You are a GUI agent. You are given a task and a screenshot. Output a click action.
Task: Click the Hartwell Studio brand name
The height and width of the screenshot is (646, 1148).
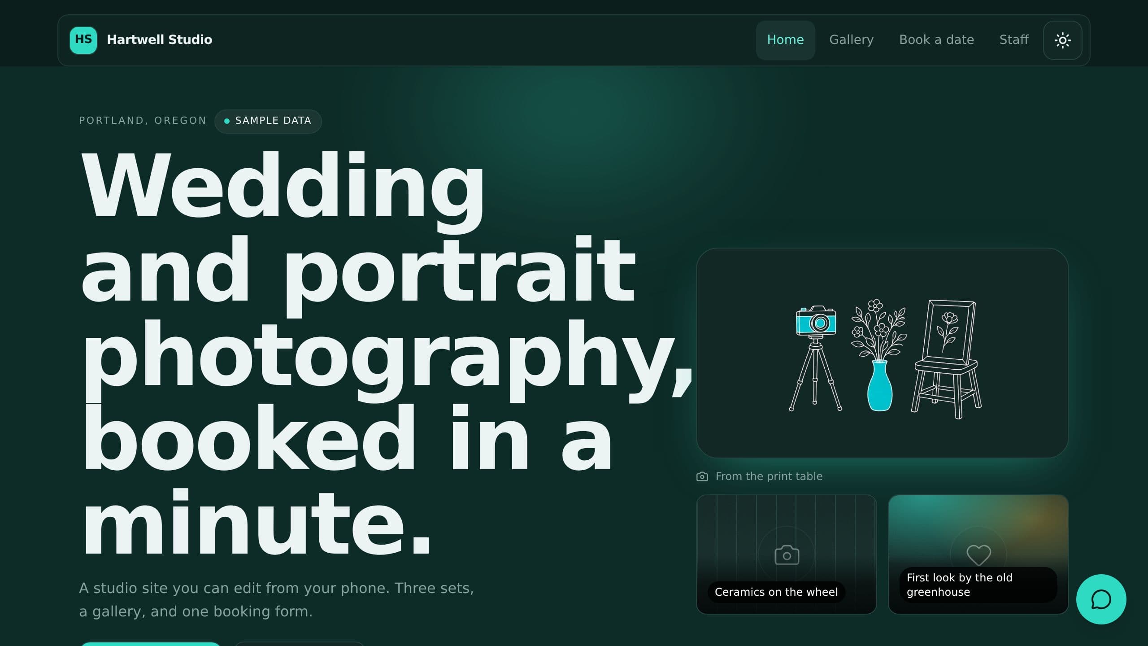[x=160, y=40]
